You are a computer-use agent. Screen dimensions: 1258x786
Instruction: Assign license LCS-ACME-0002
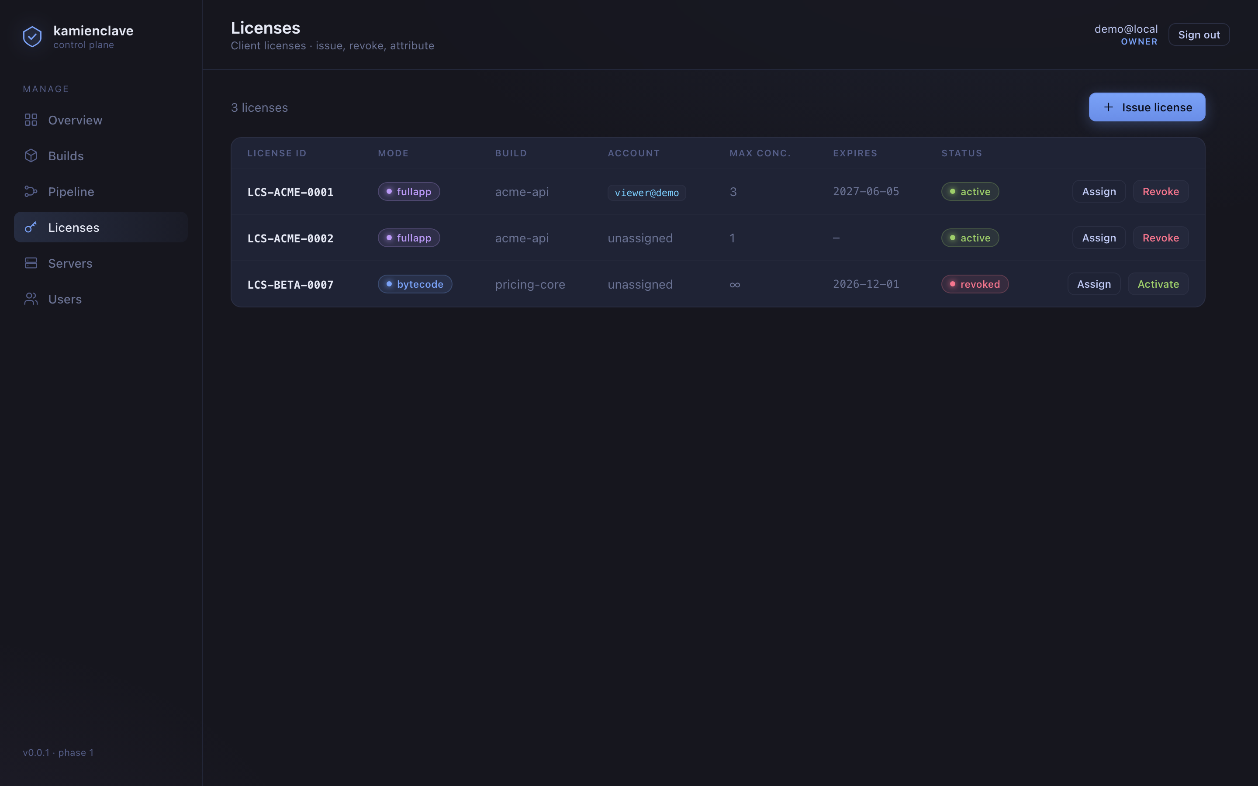pos(1099,238)
